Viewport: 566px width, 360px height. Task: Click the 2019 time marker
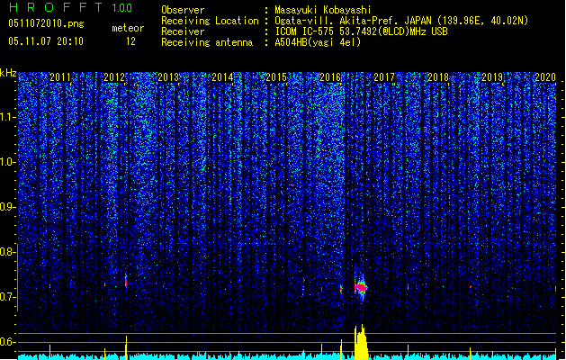coord(492,77)
